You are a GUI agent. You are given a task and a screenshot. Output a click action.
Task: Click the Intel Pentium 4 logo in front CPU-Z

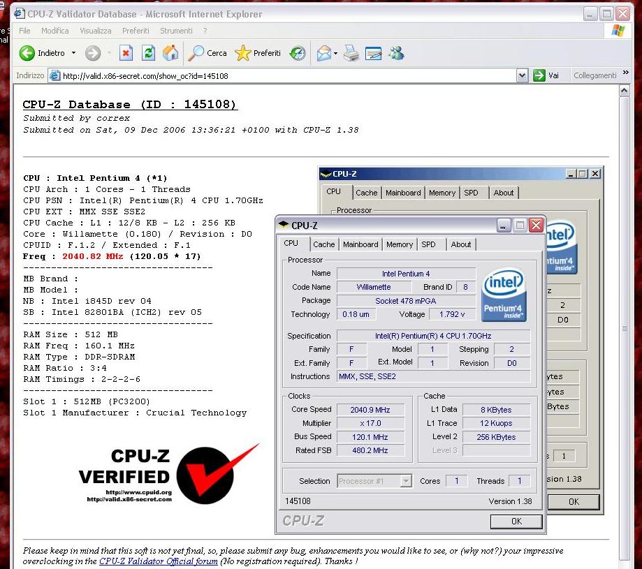point(503,294)
